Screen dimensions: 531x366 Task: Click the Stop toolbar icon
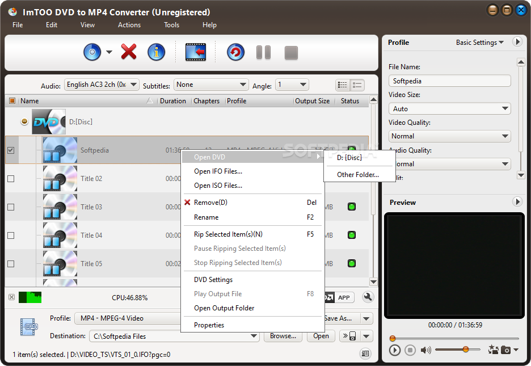[291, 53]
